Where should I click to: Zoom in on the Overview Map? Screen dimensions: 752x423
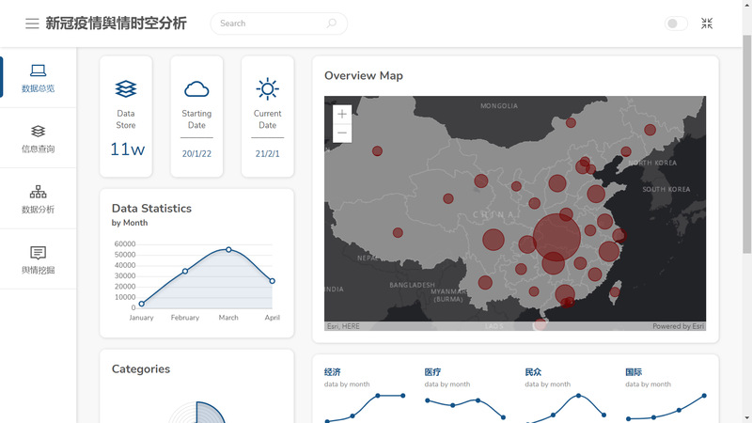point(342,115)
